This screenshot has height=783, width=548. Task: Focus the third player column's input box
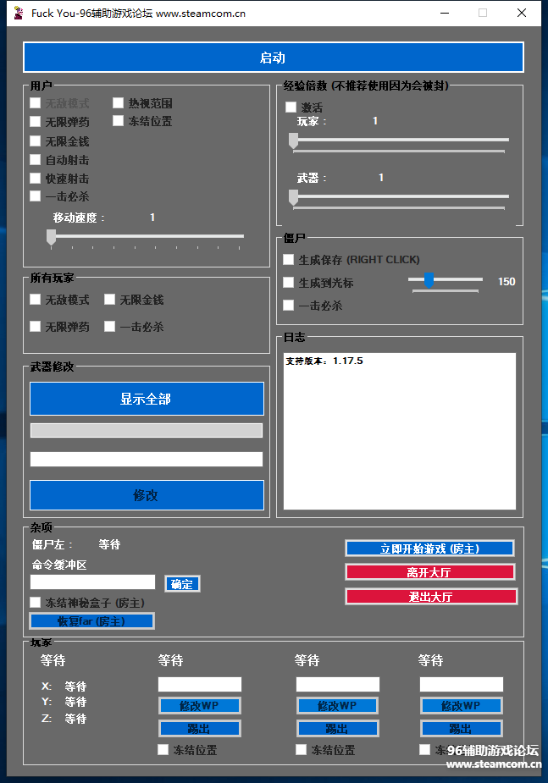pyautogui.click(x=338, y=684)
